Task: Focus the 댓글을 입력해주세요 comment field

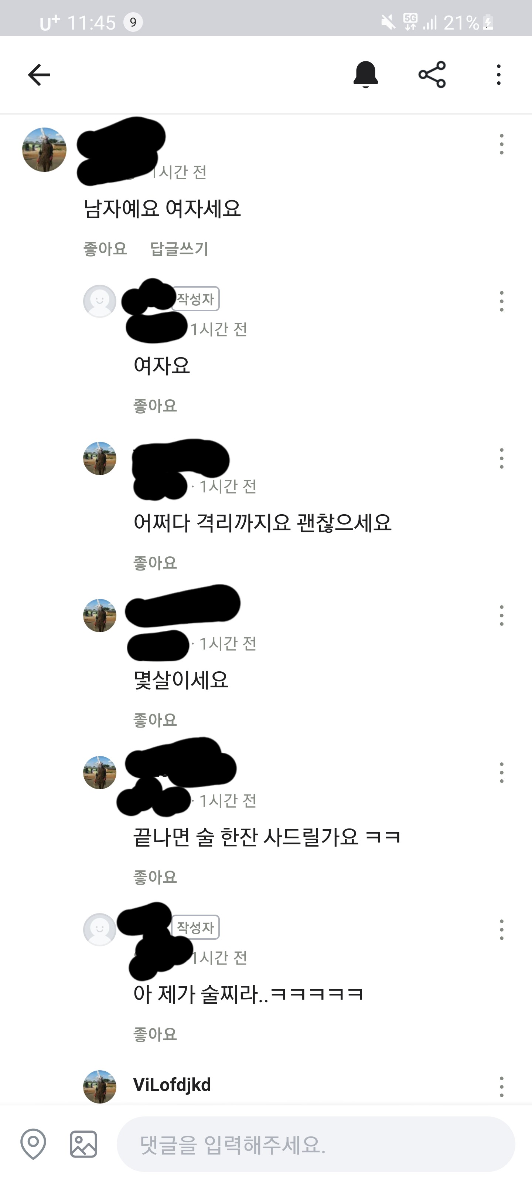Action: tap(316, 1144)
